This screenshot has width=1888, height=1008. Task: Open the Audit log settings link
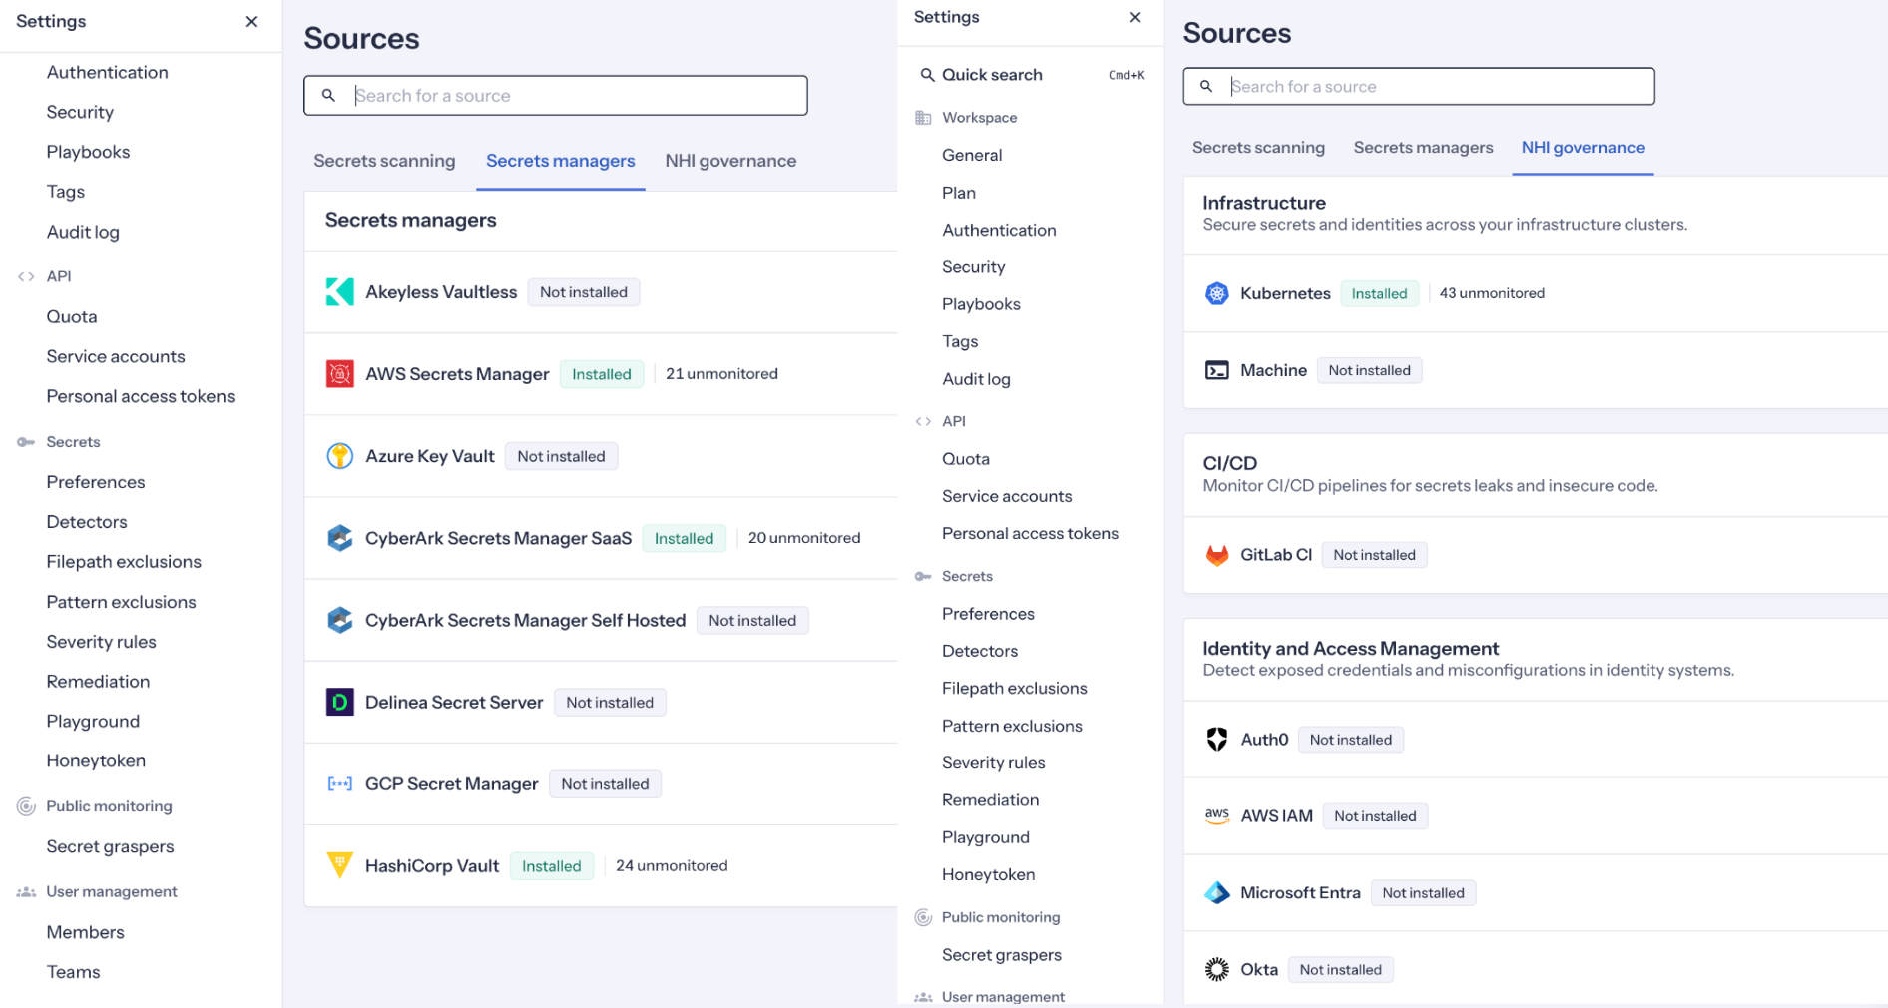pyautogui.click(x=976, y=379)
